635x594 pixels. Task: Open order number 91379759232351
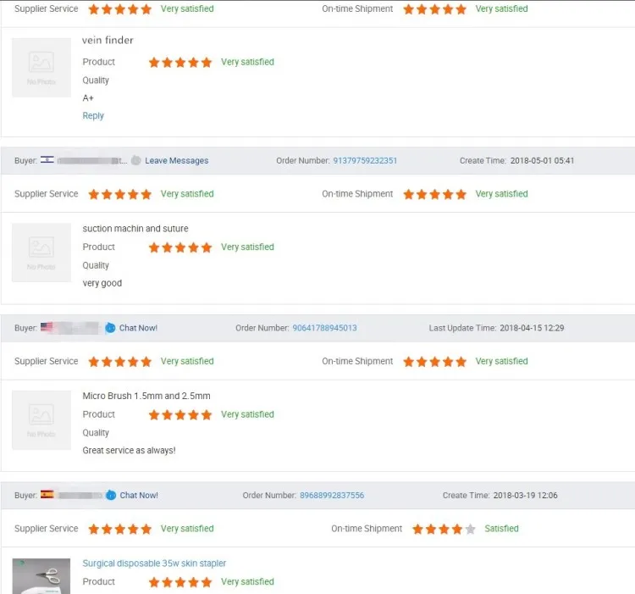365,160
